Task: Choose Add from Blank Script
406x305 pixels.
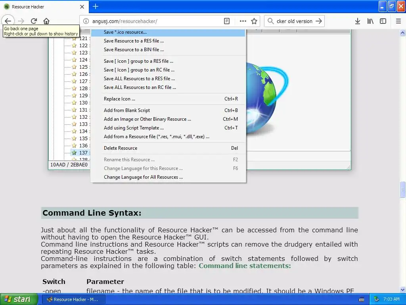Action: [x=168, y=110]
